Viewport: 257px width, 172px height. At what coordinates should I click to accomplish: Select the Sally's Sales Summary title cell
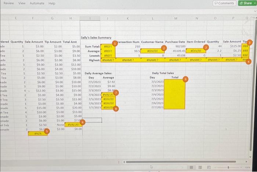[x=96, y=37]
